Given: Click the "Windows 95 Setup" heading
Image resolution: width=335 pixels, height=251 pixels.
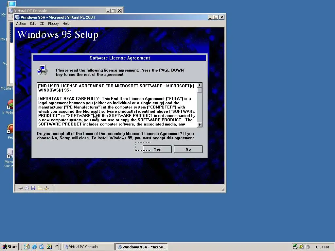Looking at the screenshot, I should tap(58, 35).
